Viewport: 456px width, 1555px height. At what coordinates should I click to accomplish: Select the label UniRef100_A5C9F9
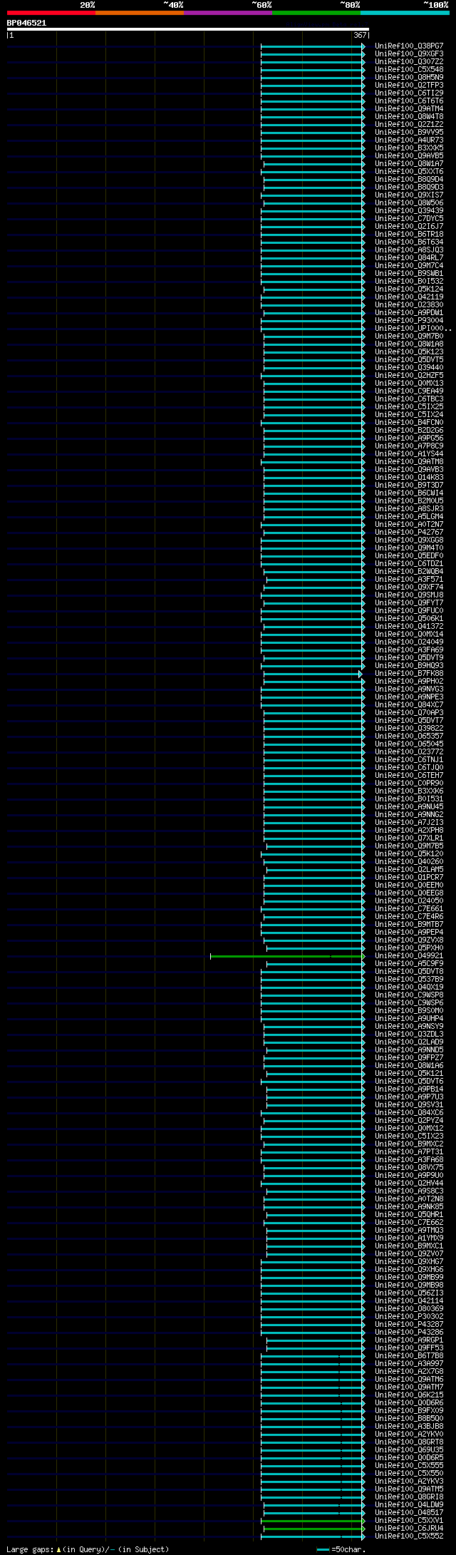point(409,964)
